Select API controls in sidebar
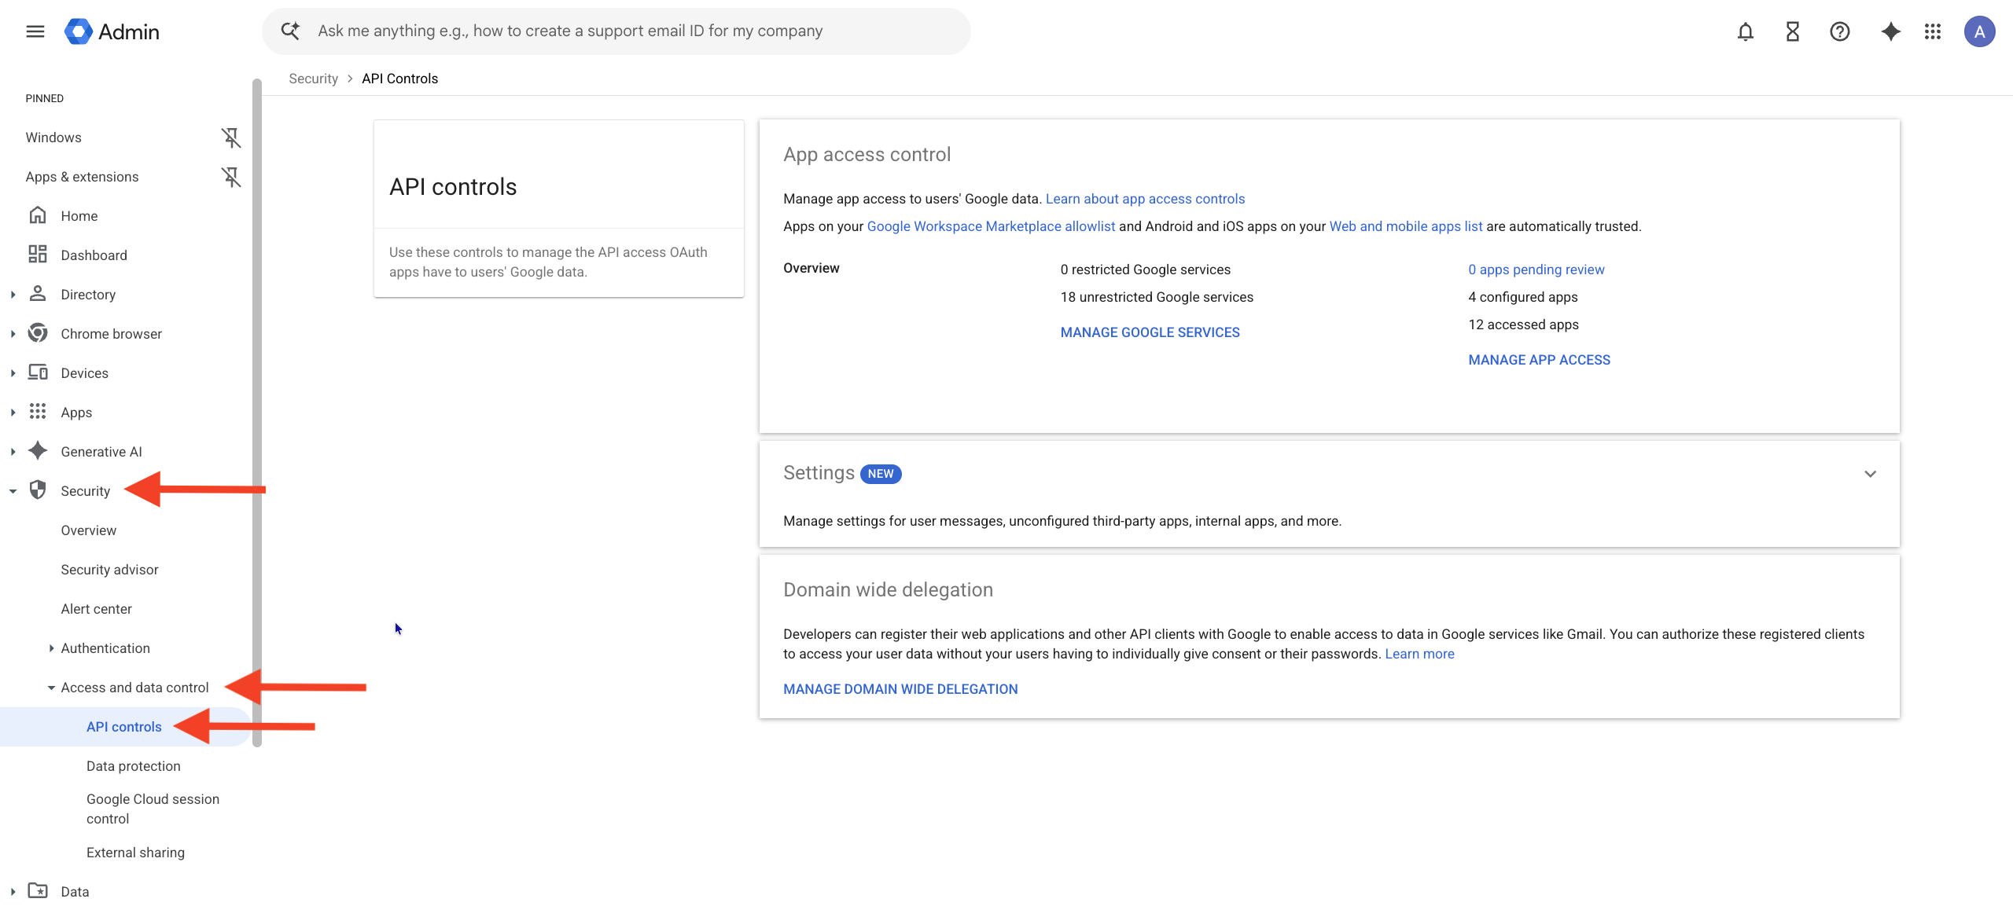The height and width of the screenshot is (906, 2013). (124, 727)
